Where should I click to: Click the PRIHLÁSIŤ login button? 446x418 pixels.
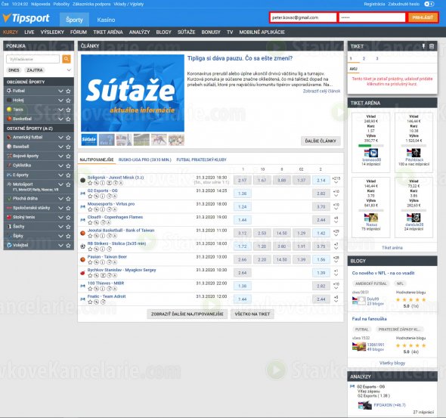click(423, 17)
